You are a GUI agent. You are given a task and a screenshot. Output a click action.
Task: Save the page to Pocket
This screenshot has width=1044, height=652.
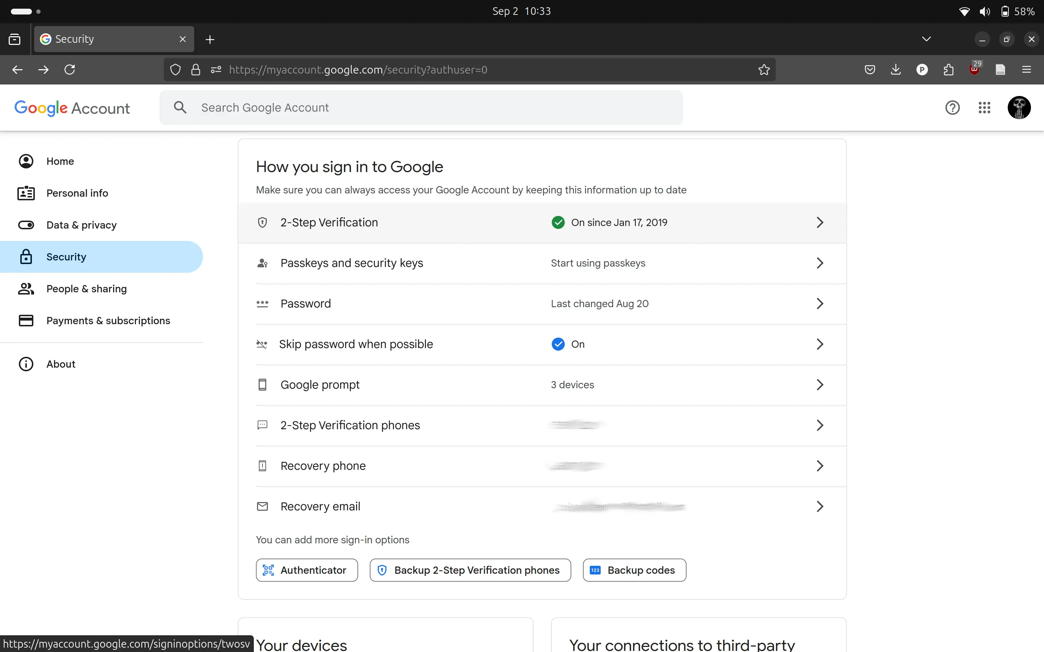click(x=870, y=70)
